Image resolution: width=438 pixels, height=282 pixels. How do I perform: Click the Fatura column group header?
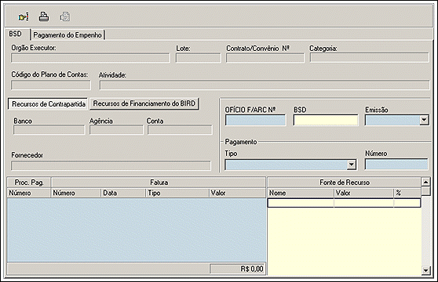point(159,183)
